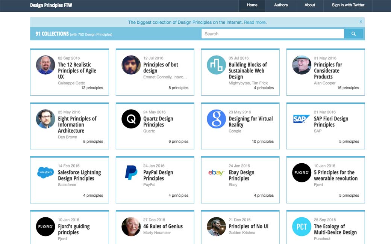
Task: Focus the Search input field
Action: pos(273,34)
